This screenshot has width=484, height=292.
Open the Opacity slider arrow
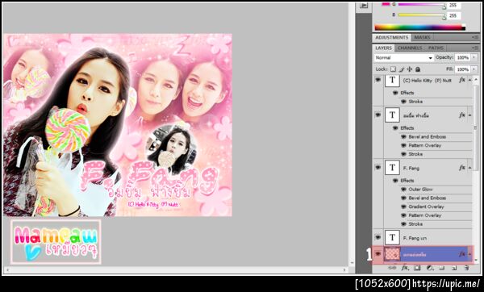click(474, 57)
